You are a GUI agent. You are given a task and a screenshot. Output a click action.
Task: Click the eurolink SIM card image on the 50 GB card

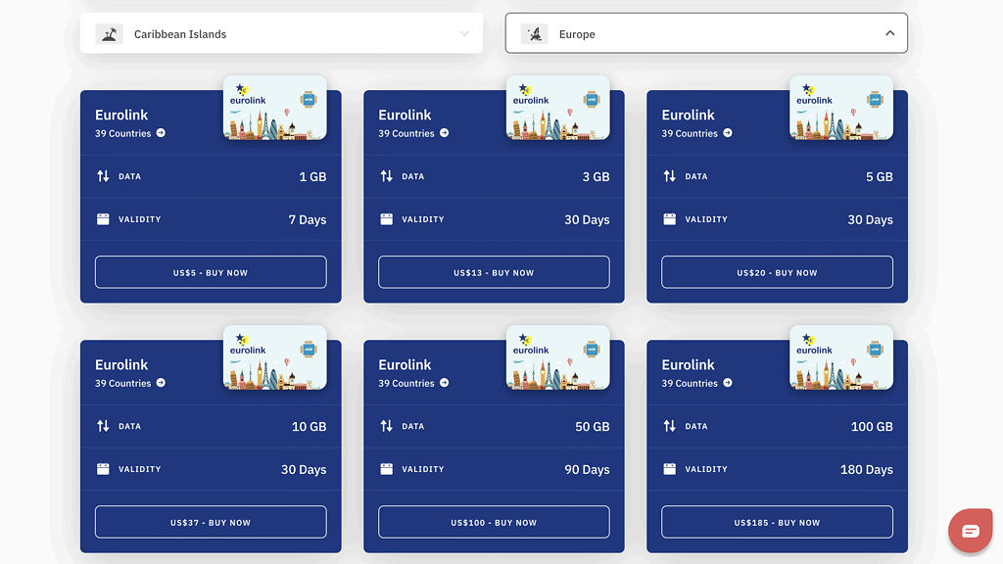coord(557,358)
